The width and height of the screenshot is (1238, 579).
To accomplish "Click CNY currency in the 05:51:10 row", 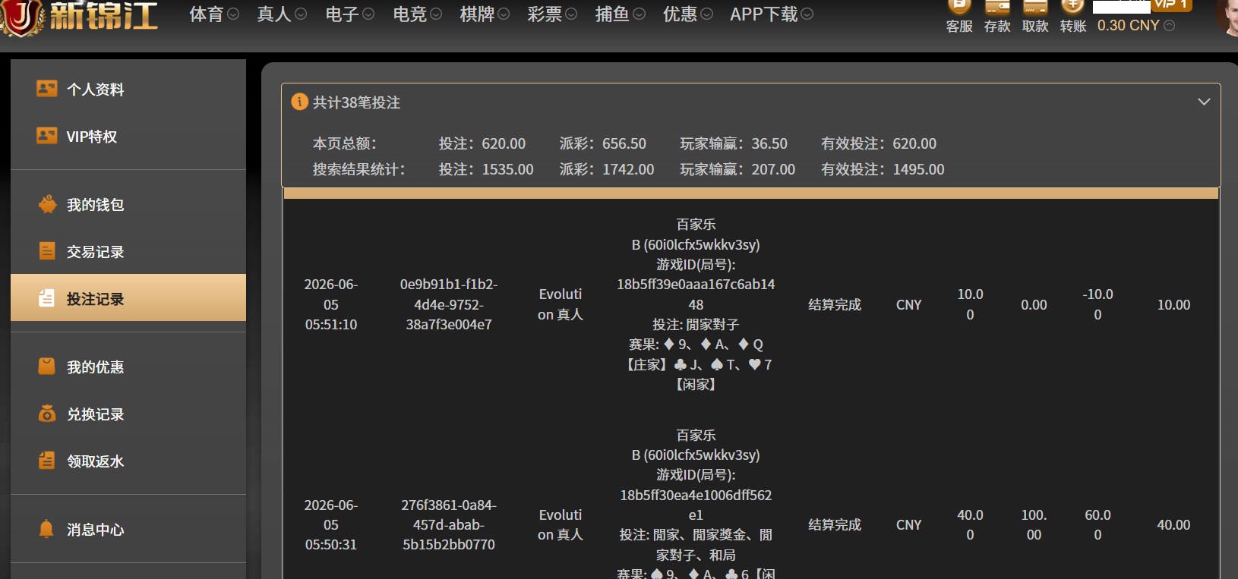I will (x=909, y=305).
